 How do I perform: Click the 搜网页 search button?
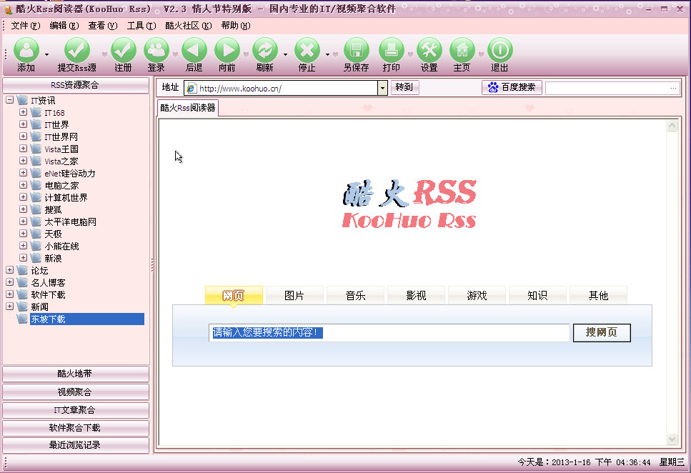click(602, 333)
